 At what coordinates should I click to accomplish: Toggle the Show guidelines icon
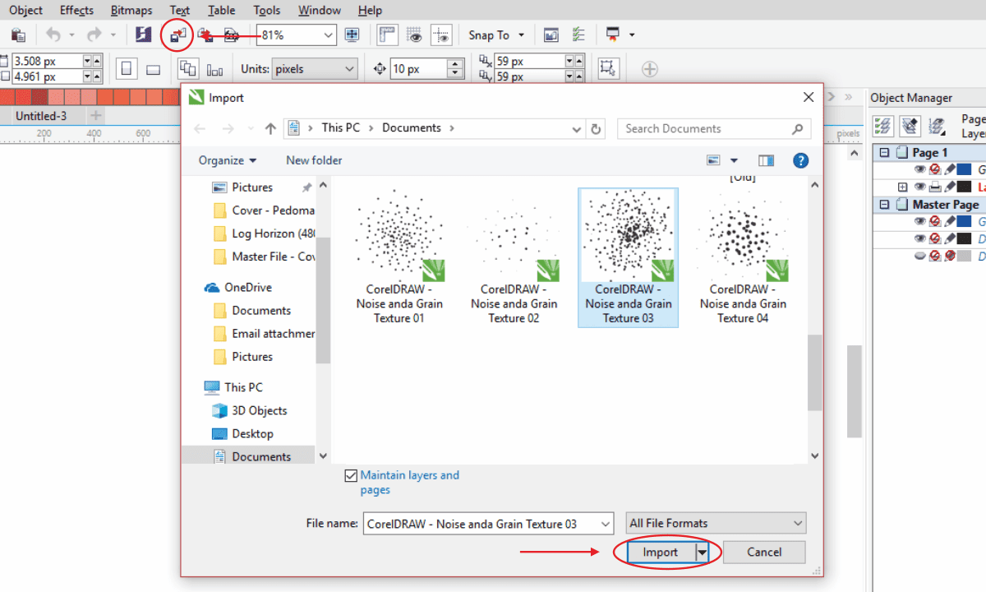tap(443, 35)
